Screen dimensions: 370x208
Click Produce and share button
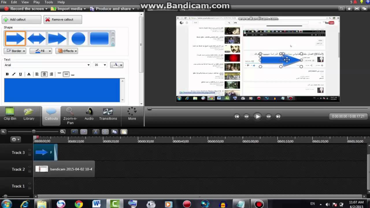111,9
